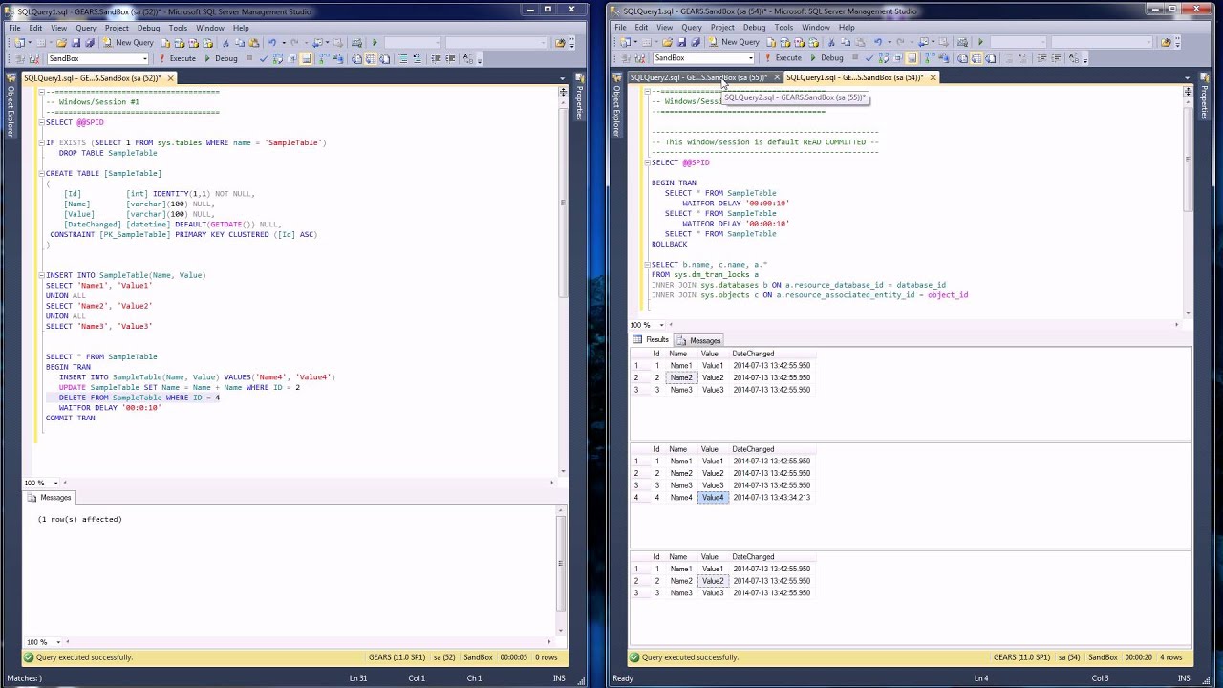
Task: Switch to Messages tab in sa (54) results
Action: point(698,340)
